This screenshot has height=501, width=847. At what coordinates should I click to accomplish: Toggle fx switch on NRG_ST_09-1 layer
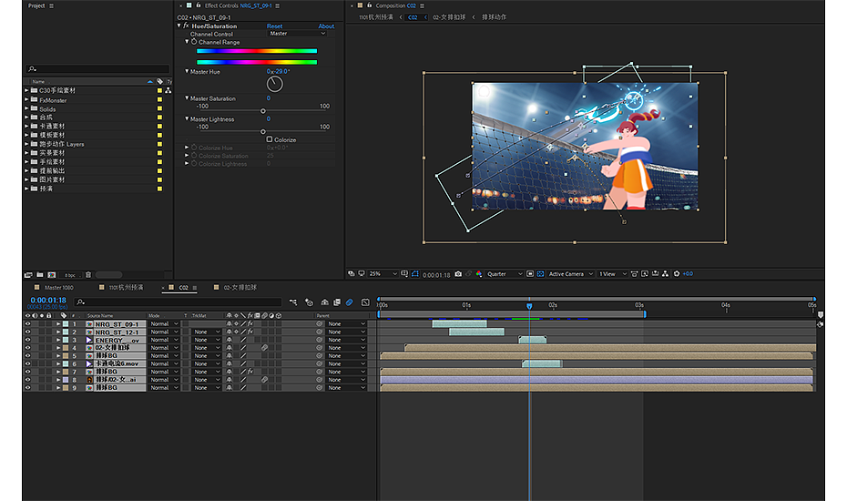[250, 323]
